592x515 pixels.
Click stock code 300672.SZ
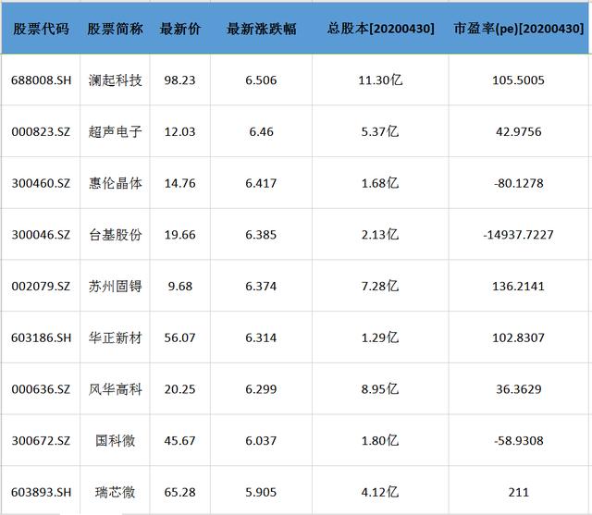coord(41,441)
